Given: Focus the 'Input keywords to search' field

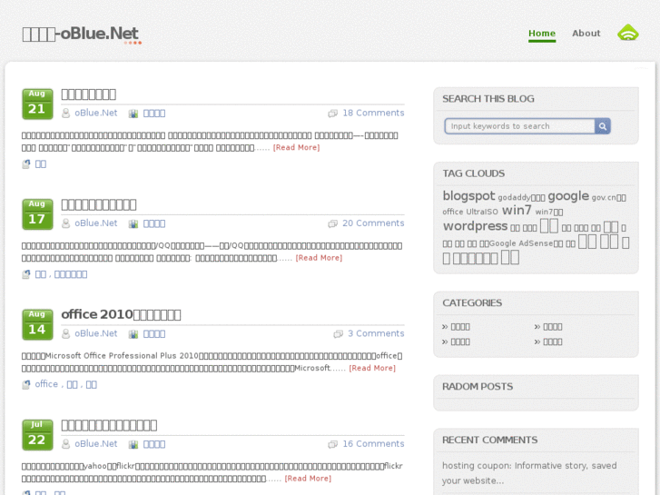Looking at the screenshot, I should pyautogui.click(x=520, y=126).
